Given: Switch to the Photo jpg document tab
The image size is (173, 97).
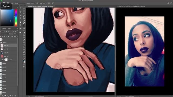Looking at the screenshot, I should click(131, 6).
